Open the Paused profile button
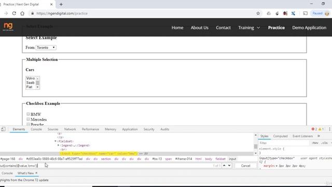This screenshot has width=332, height=187. pos(321,14)
